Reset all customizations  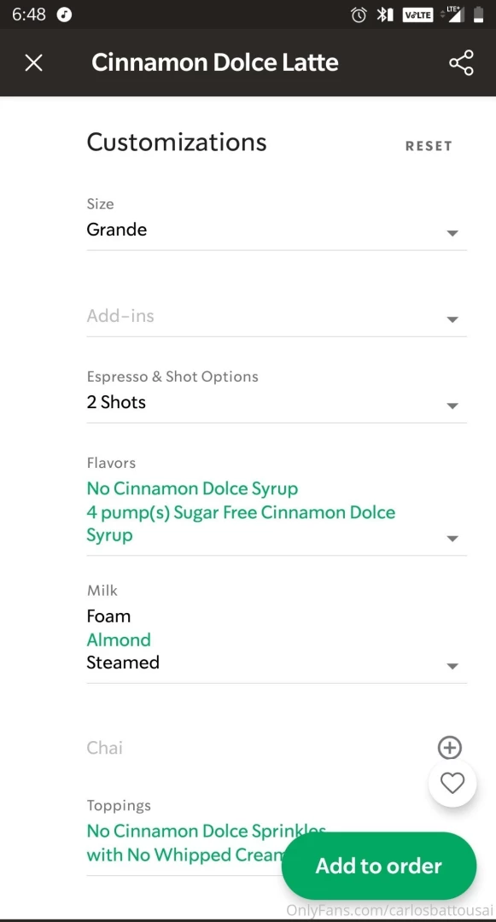click(x=429, y=146)
